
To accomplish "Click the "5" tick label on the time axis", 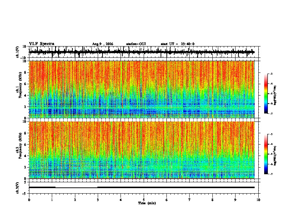I will click(144, 200).
